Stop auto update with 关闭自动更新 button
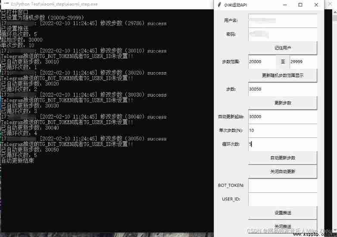 (x=283, y=171)
